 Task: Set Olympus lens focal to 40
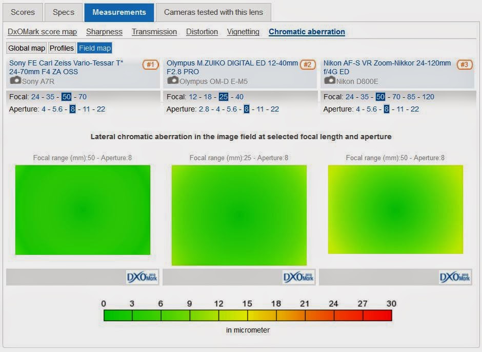[239, 97]
